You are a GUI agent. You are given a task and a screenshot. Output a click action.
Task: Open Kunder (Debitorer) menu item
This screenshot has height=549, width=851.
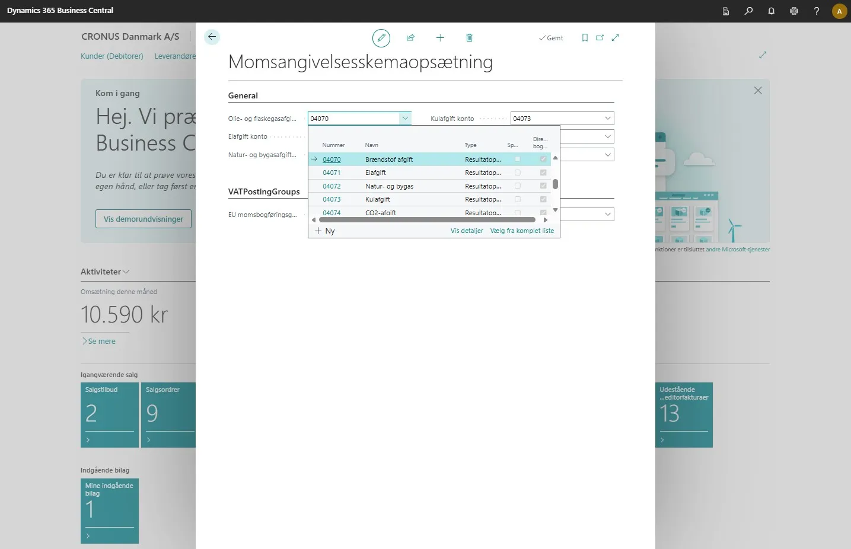coord(112,56)
